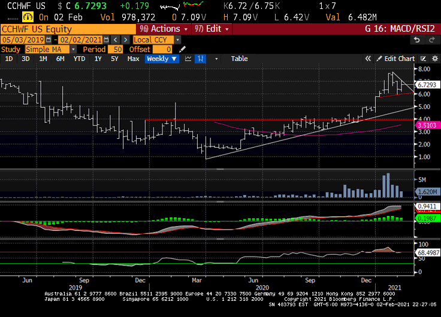Click the 0.9411 MACD value label

click(x=427, y=206)
